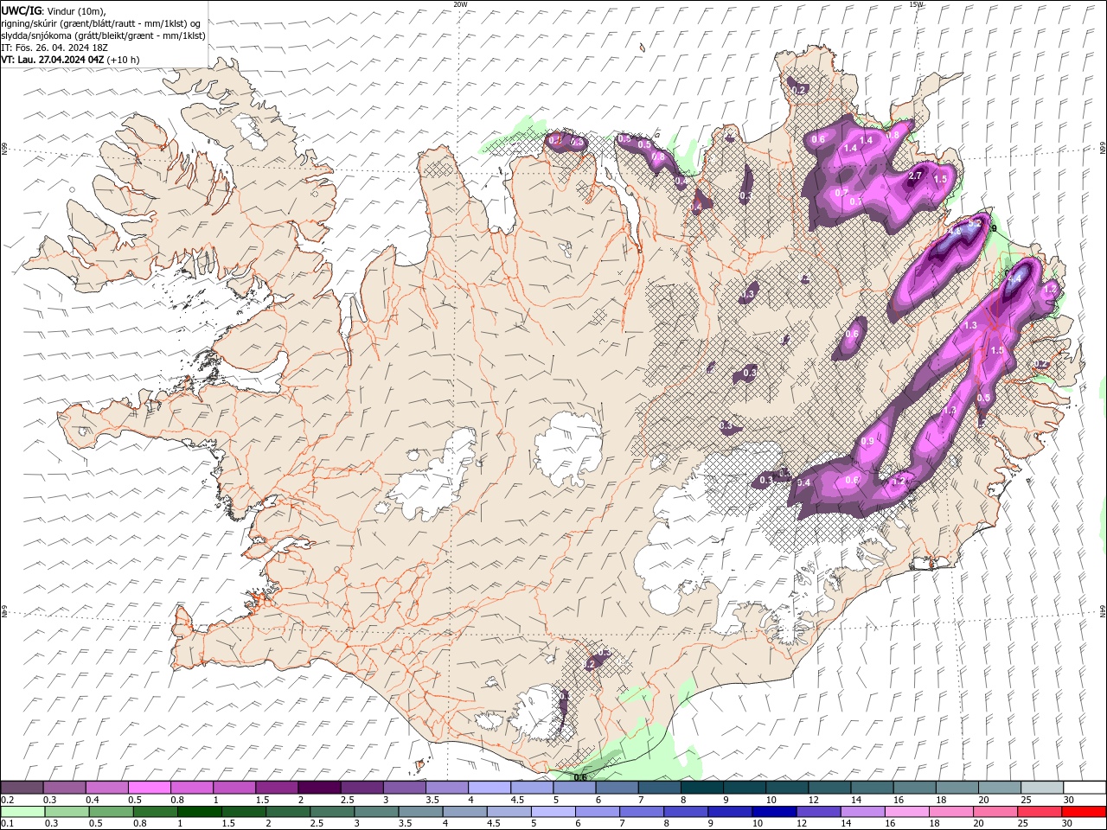Click the light pink rain swatch between 16 and 18
The height and width of the screenshot is (830, 1107).
pyautogui.click(x=907, y=812)
